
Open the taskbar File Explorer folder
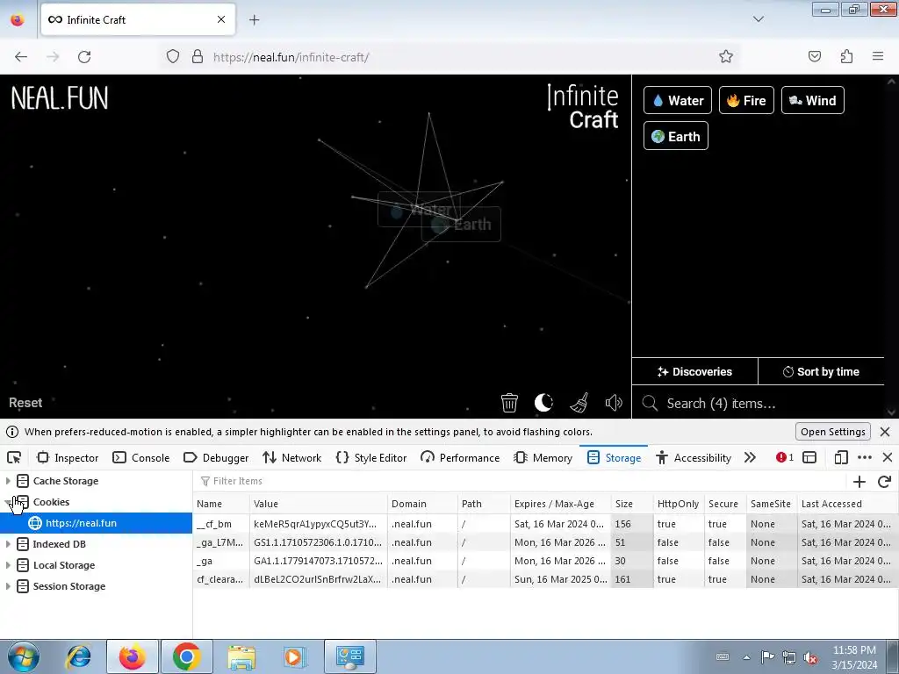tap(241, 656)
